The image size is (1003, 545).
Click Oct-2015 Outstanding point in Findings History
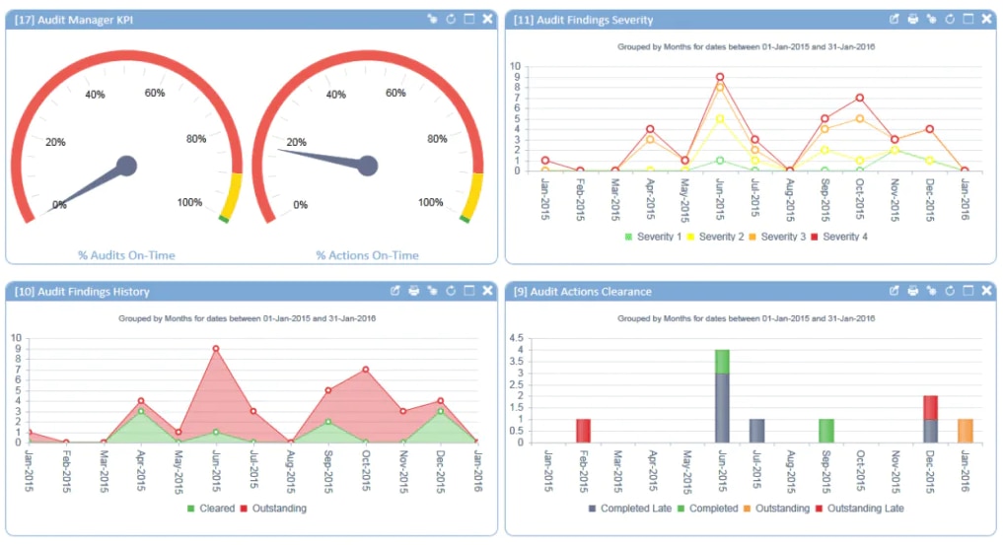366,370
